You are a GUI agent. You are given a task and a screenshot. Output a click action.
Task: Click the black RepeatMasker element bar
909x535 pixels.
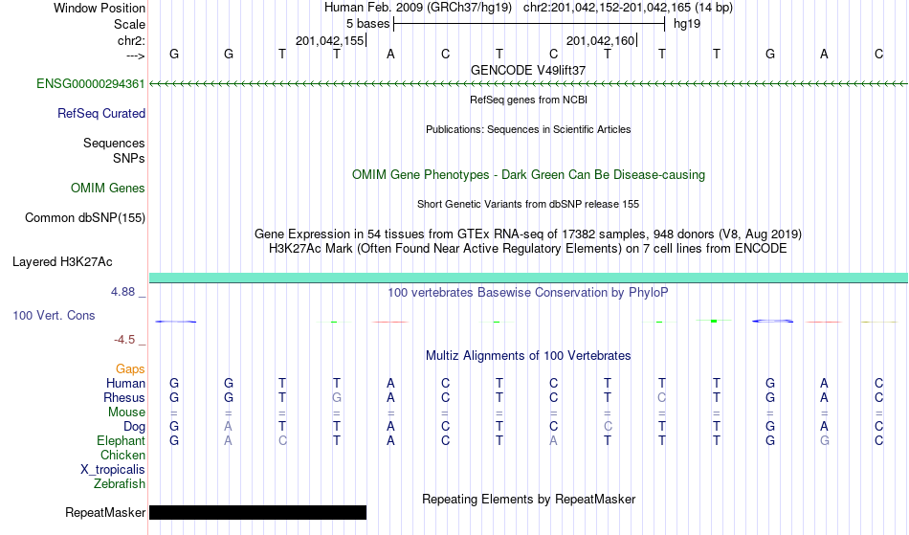click(x=258, y=512)
